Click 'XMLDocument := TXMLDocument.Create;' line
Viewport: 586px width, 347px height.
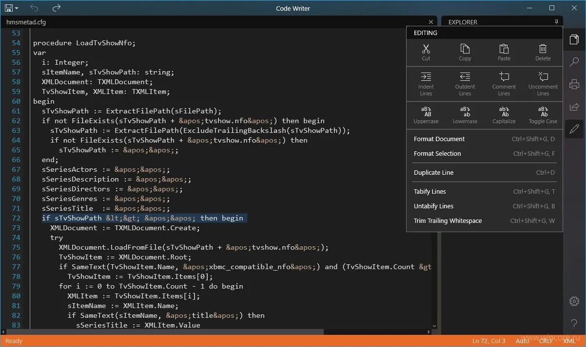coord(125,228)
